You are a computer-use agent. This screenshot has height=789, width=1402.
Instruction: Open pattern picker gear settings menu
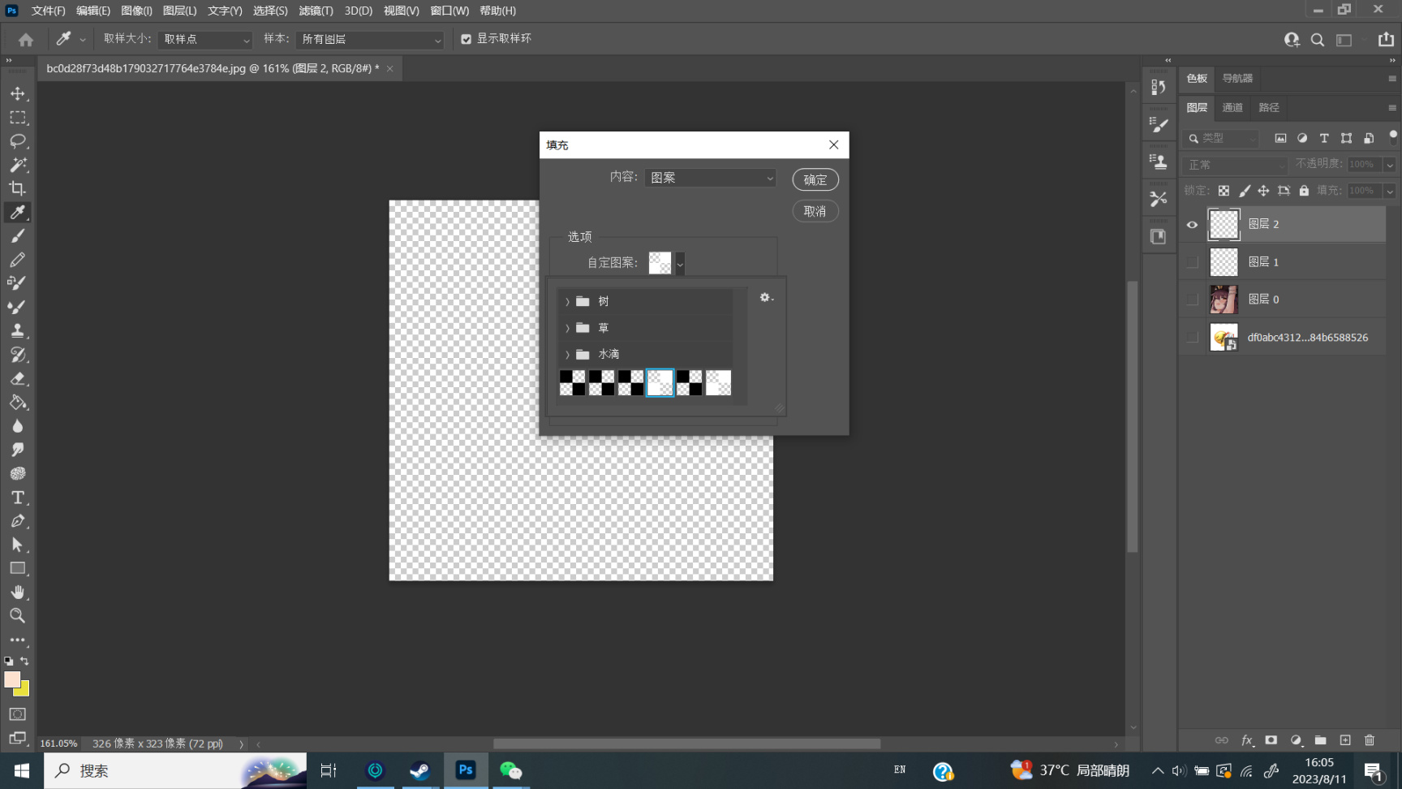(766, 298)
